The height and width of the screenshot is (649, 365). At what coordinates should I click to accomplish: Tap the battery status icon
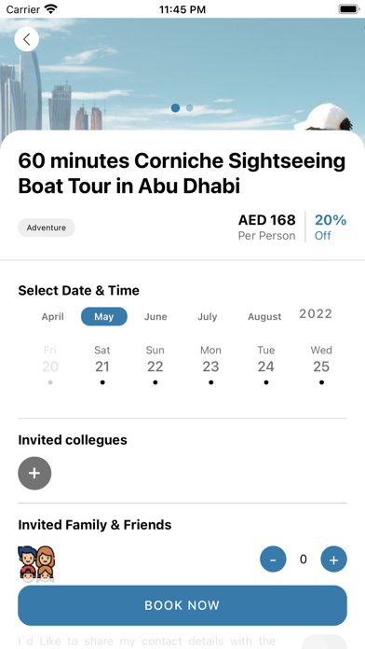(x=349, y=8)
